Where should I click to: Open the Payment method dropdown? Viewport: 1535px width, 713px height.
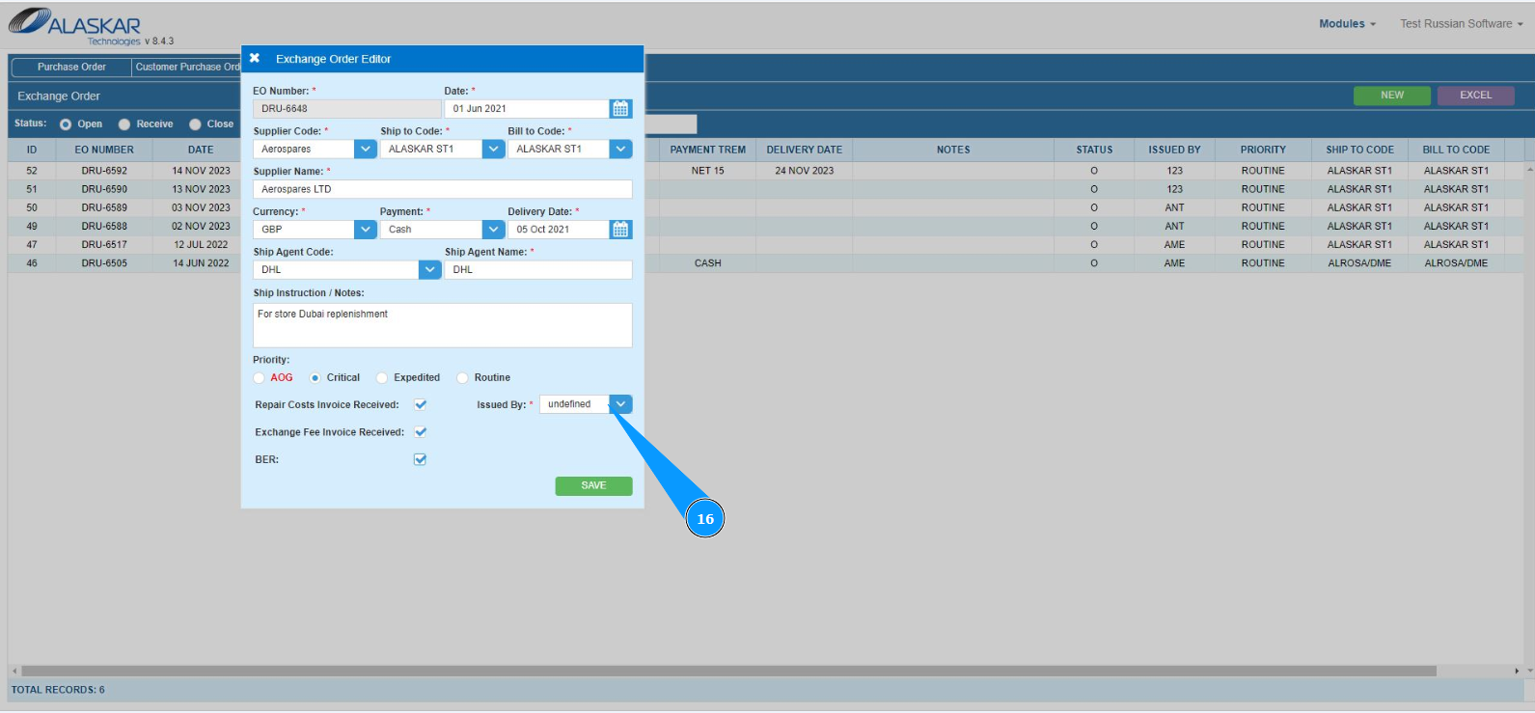tap(493, 230)
